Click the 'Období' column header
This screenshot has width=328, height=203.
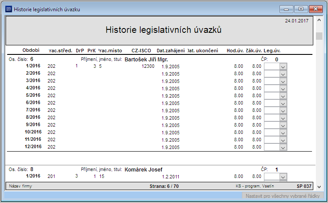[31, 51]
